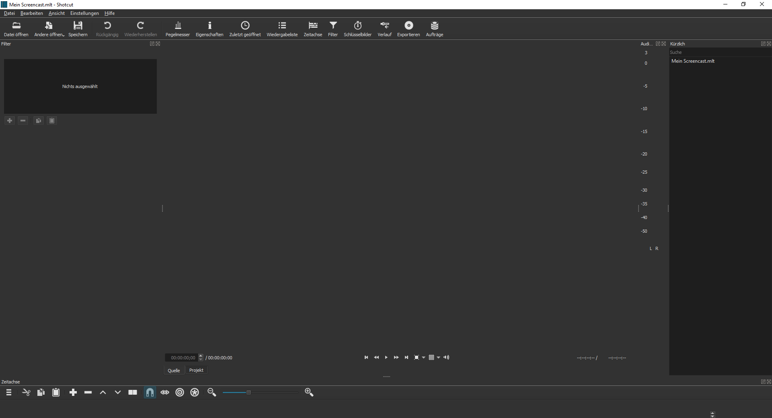Viewport: 772px width, 418px height.
Task: Toggle timeline snapping magnet
Action: pos(150,393)
